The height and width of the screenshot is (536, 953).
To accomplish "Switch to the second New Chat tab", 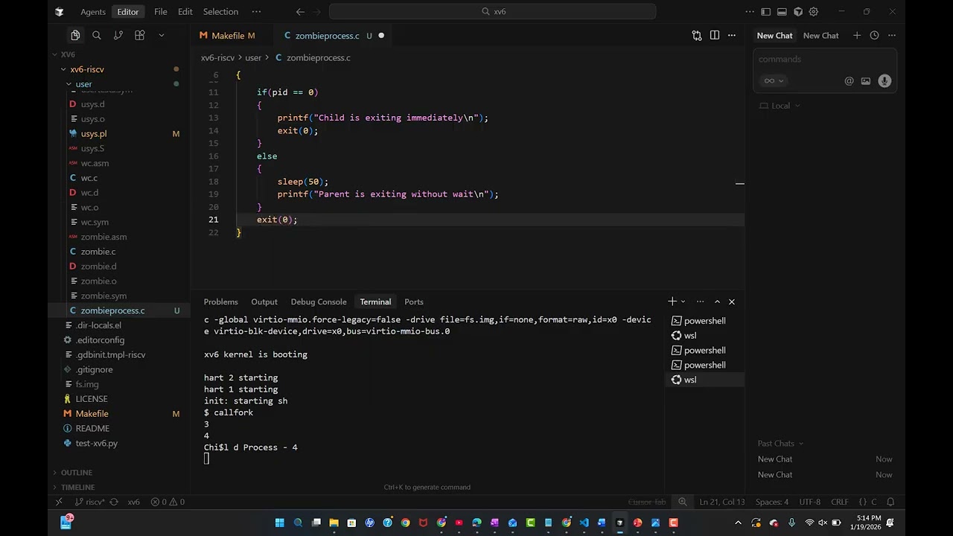I will tap(820, 35).
